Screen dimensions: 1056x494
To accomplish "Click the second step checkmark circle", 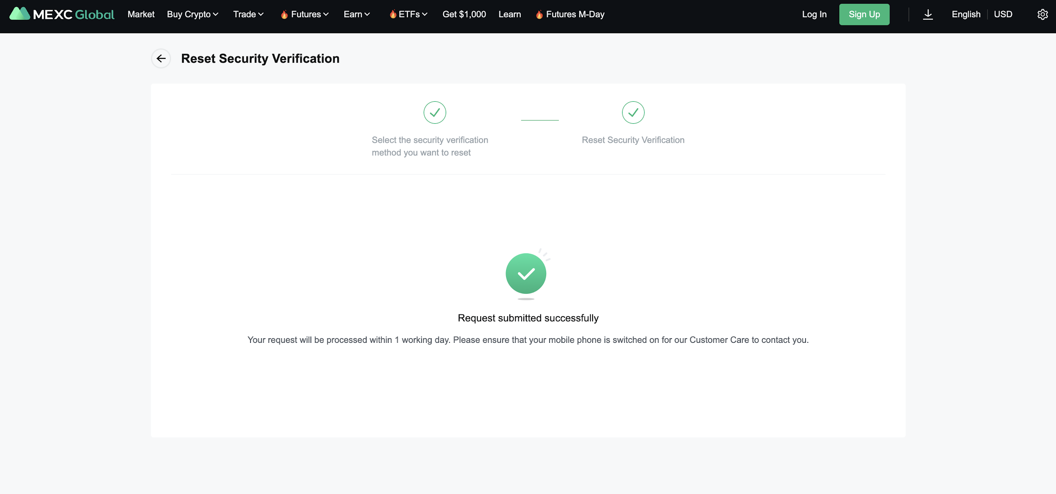I will pyautogui.click(x=633, y=113).
